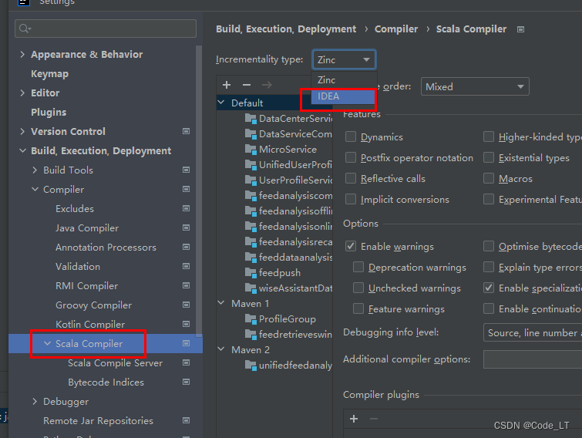The image size is (582, 438).
Task: Enable Postfix operator notation
Action: coord(351,158)
